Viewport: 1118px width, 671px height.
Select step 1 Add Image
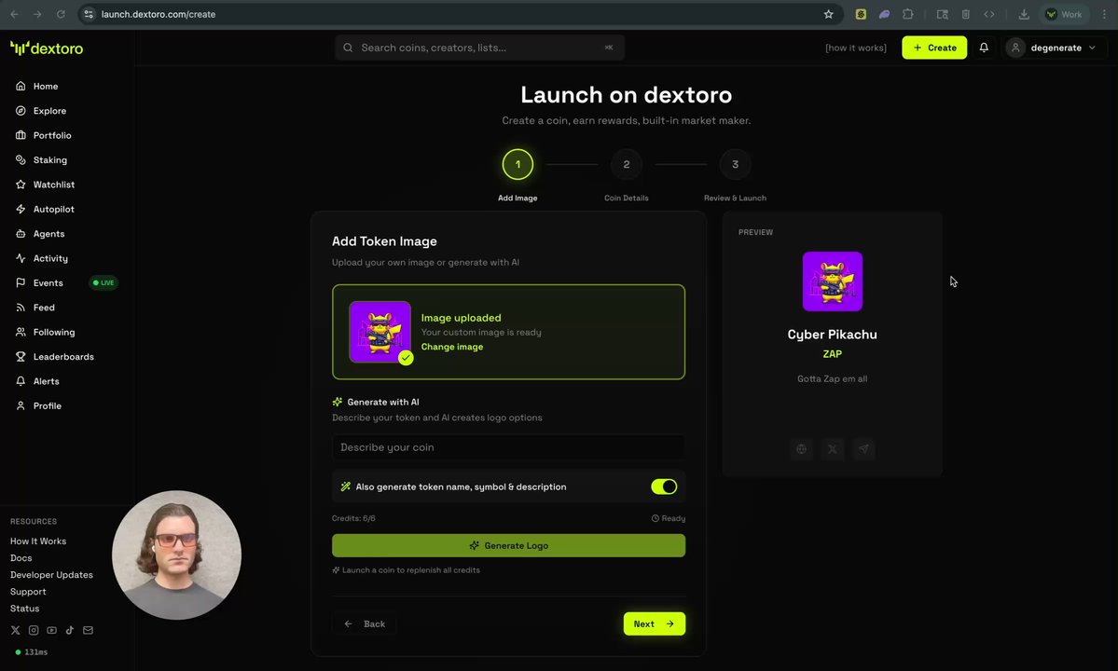518,165
